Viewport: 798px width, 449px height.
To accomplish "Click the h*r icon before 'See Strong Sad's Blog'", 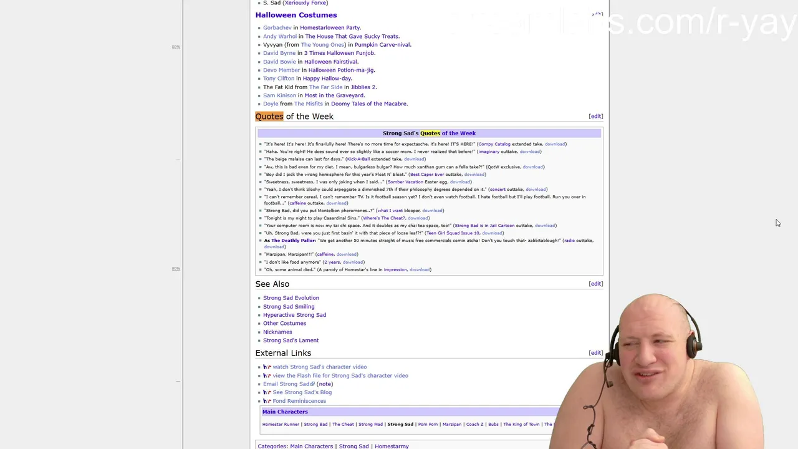I will [x=267, y=393].
